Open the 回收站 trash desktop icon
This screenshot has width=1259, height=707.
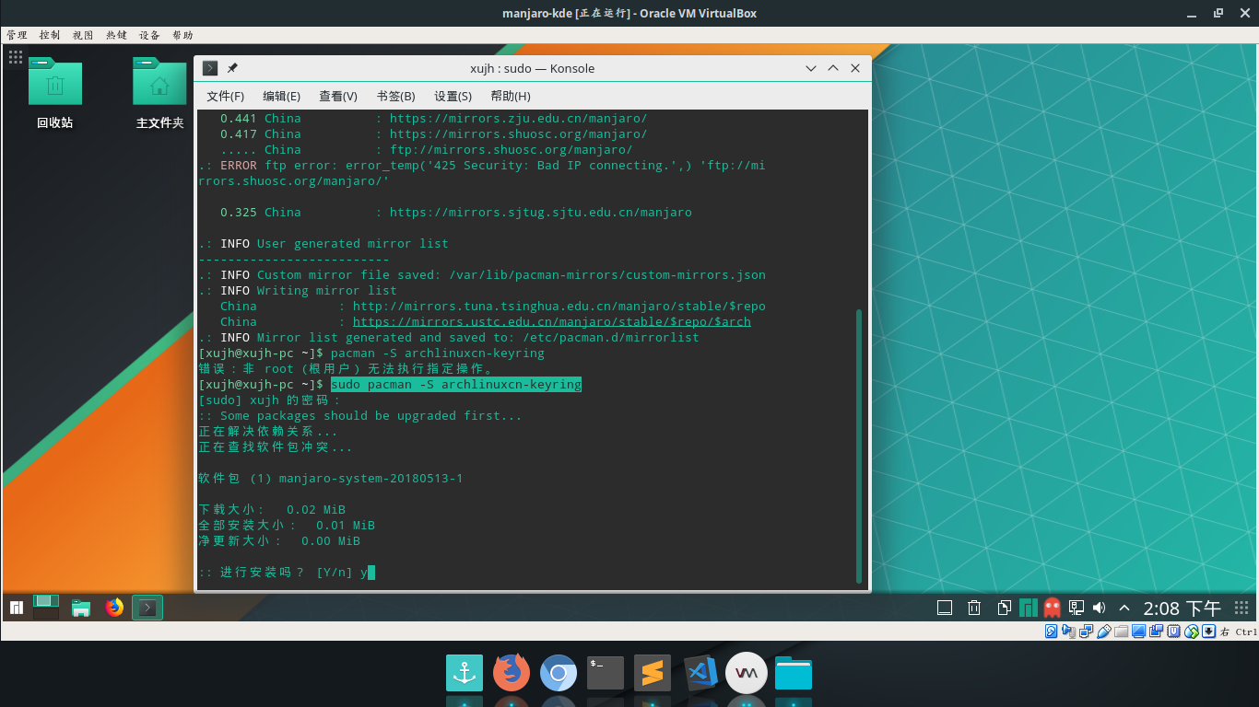(55, 93)
